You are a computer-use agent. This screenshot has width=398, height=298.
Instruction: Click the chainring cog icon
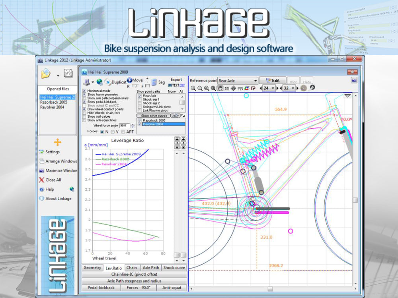click(304, 88)
